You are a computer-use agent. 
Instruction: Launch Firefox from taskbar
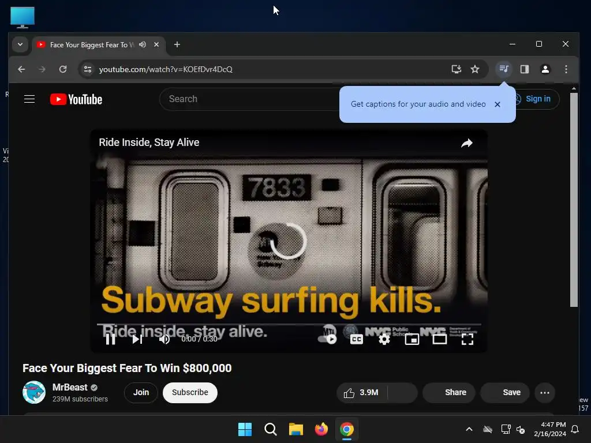tap(321, 429)
